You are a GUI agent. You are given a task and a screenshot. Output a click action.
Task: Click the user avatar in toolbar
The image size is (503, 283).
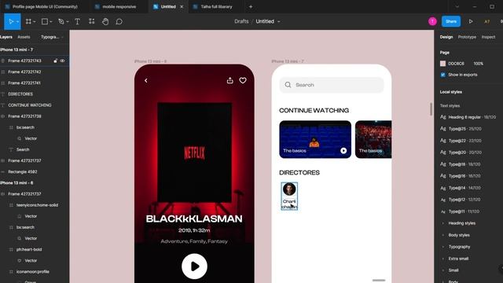tap(432, 21)
